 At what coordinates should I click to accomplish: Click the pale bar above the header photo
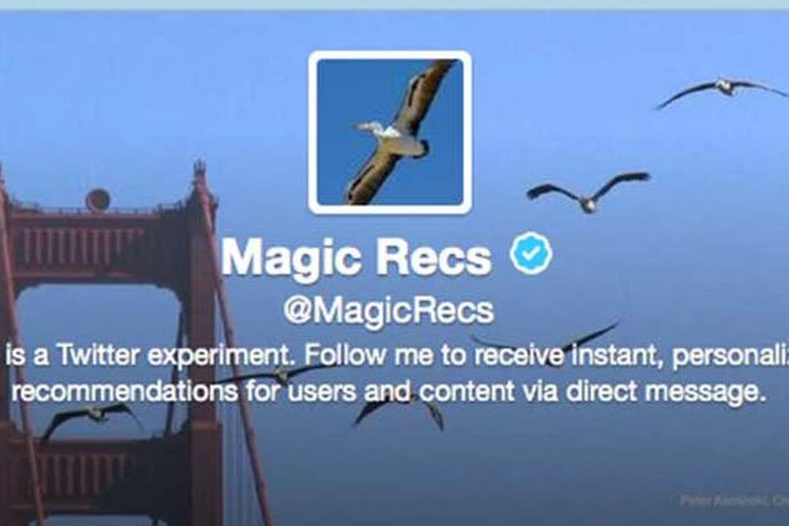tap(394, 5)
